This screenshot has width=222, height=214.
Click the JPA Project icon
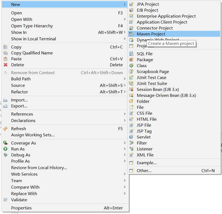pyautogui.click(x=131, y=4)
